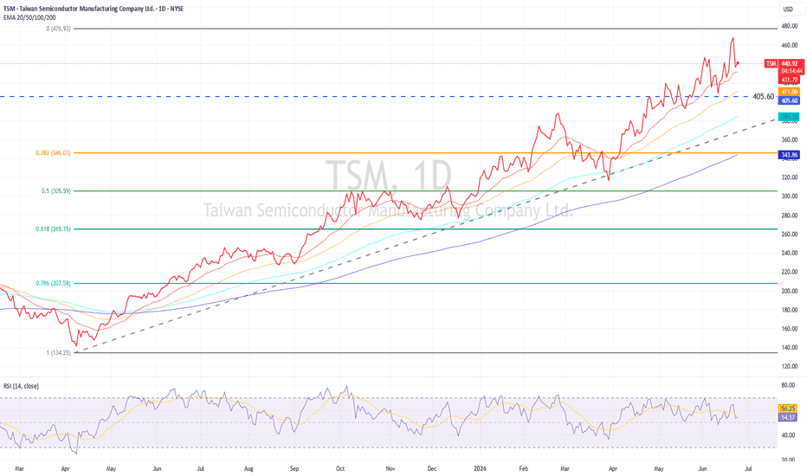Click the last-price dot at the line end
Viewport: 807px width, 476px height.
738,63
